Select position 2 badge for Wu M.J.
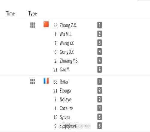The image size is (150, 132). point(100,34)
